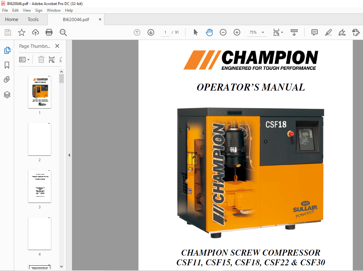This screenshot has height=271, width=363.
Task: Share the file via Adobe cloud
Action: (35, 32)
